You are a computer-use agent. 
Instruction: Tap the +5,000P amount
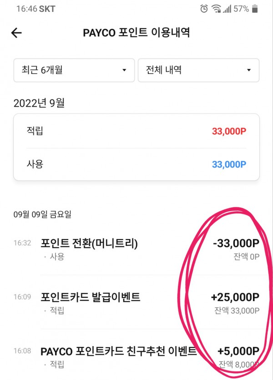[x=238, y=352]
